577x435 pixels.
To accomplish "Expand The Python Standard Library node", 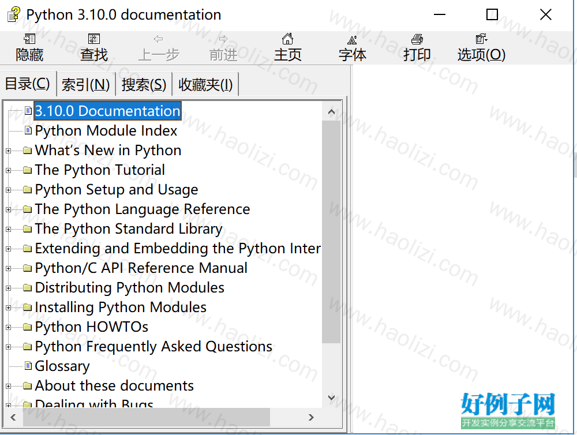I will pos(9,229).
